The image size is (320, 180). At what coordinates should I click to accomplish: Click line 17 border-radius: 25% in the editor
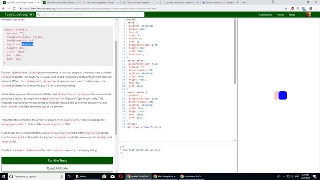click(x=141, y=70)
